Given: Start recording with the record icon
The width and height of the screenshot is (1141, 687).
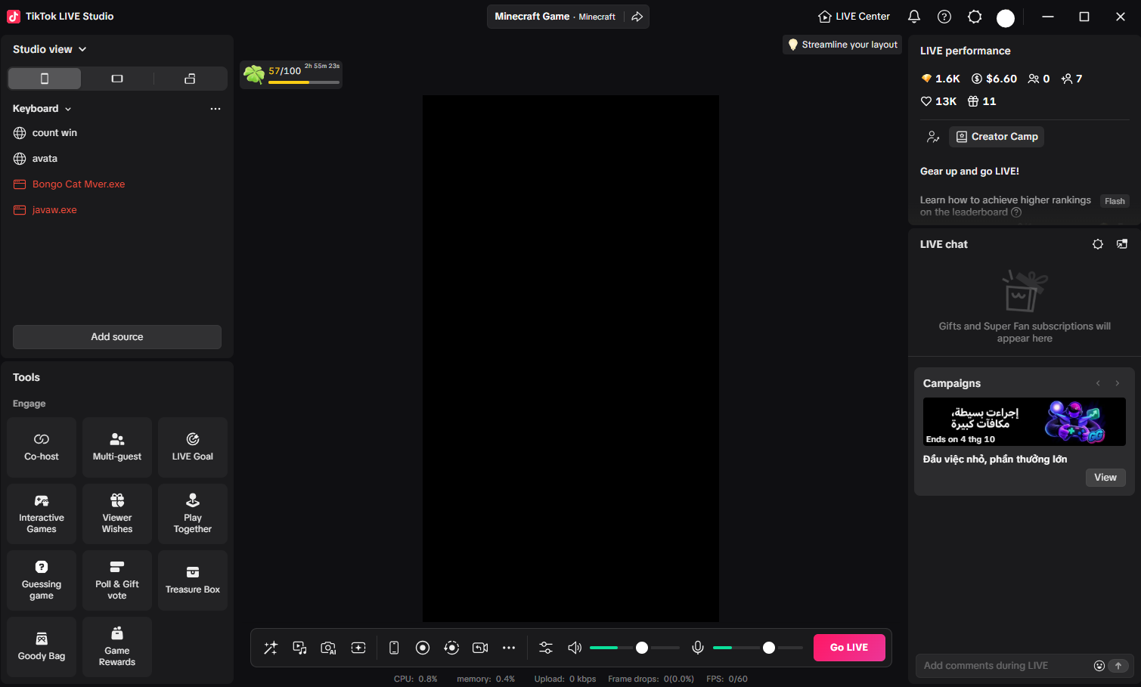Looking at the screenshot, I should point(423,648).
